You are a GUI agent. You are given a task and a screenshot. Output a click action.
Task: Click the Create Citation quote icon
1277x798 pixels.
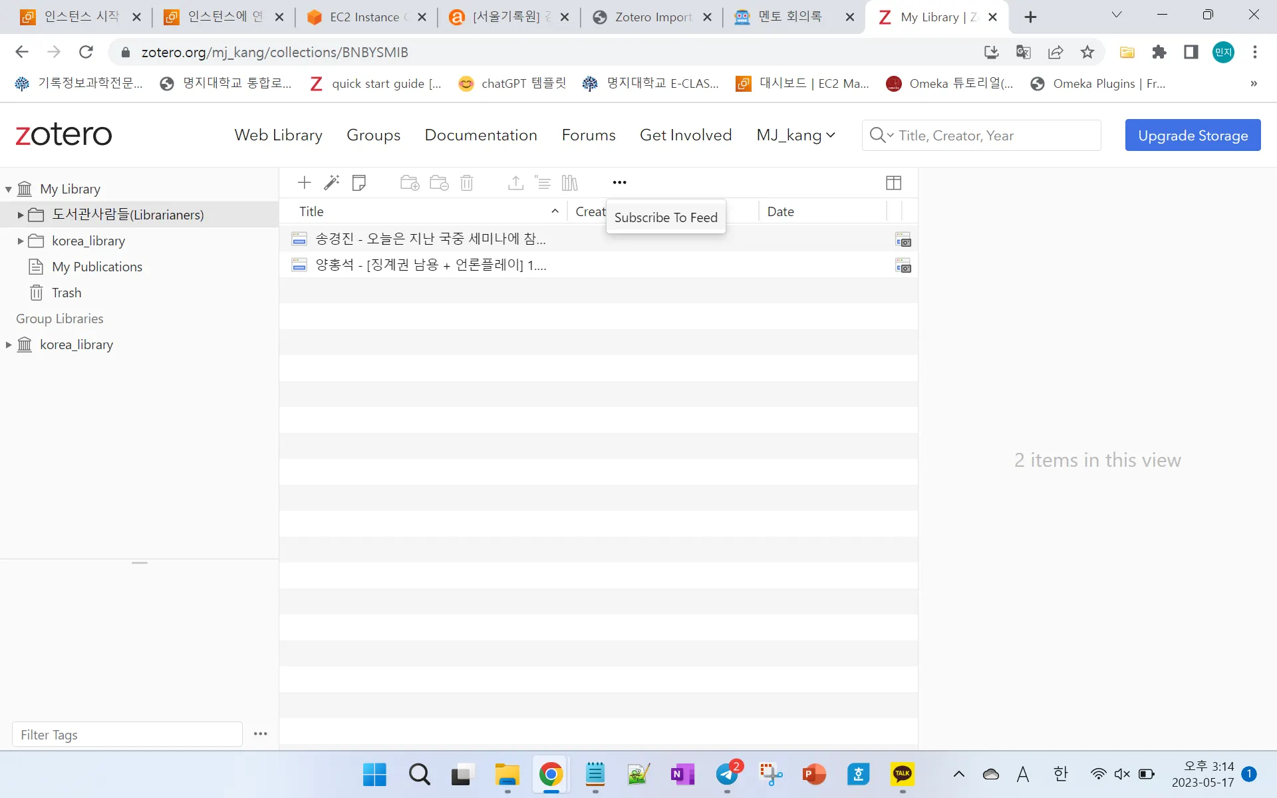pyautogui.click(x=543, y=182)
